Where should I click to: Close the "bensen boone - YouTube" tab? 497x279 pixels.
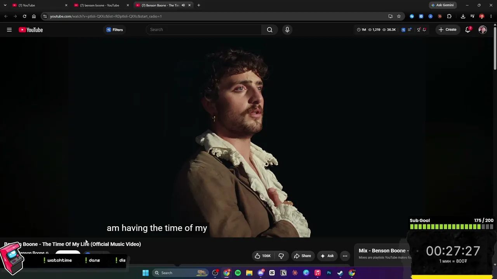(x=128, y=5)
